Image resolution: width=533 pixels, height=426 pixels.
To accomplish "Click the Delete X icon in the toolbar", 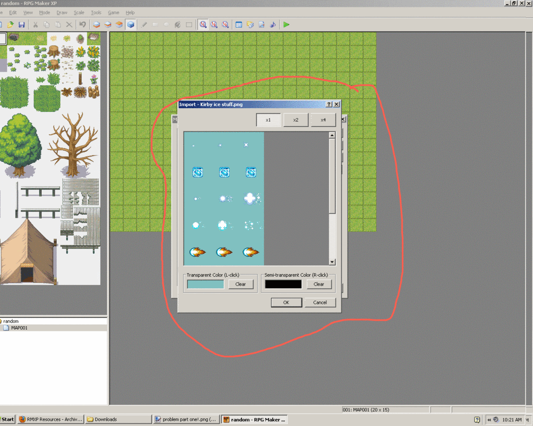I will tap(69, 24).
